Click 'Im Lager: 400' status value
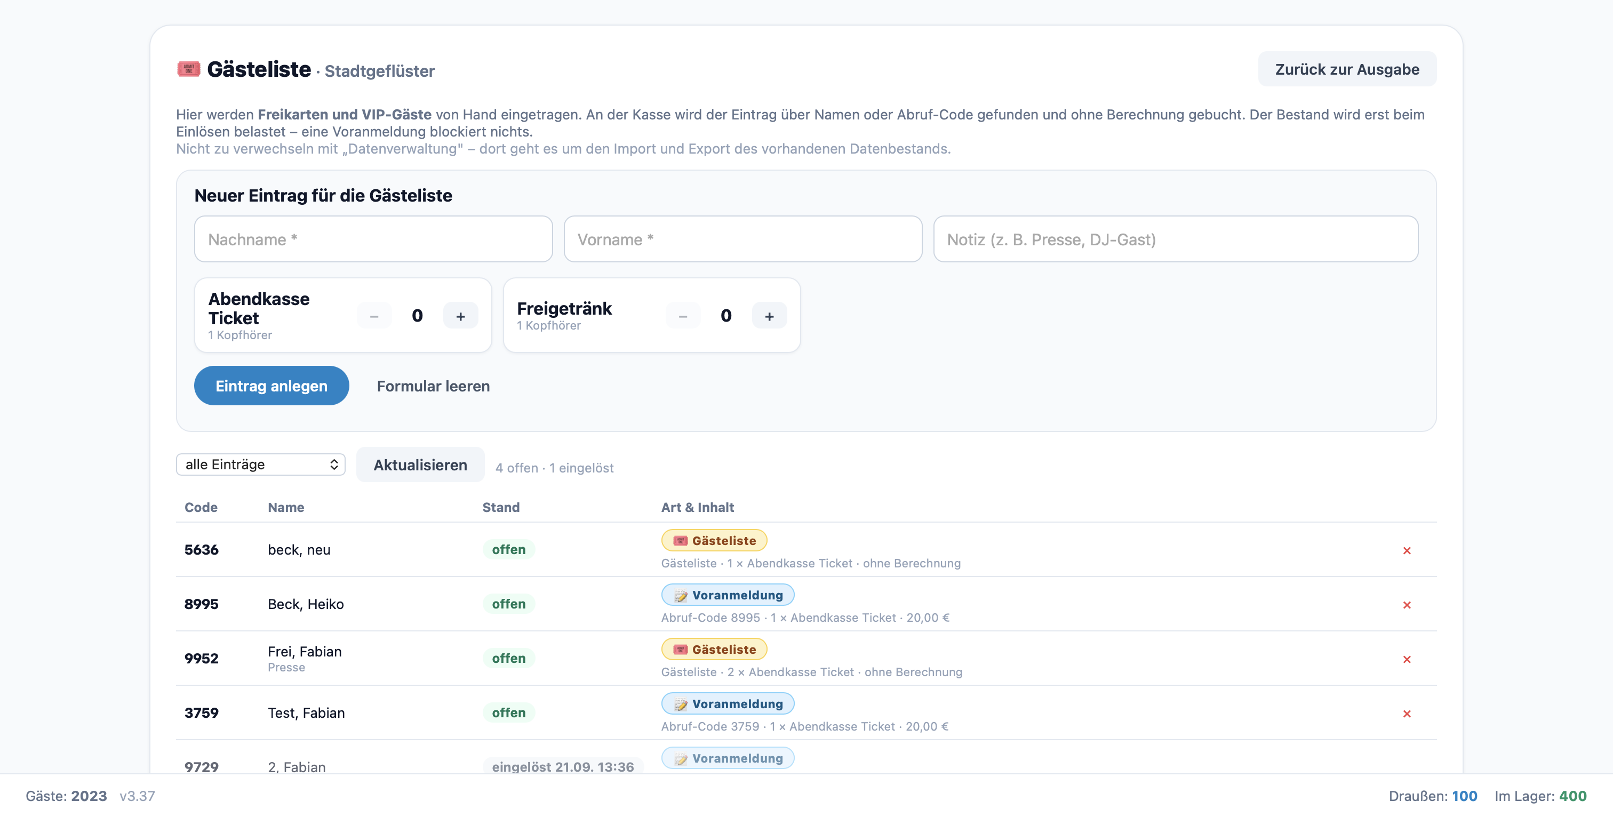This screenshot has height=817, width=1613. (1540, 796)
